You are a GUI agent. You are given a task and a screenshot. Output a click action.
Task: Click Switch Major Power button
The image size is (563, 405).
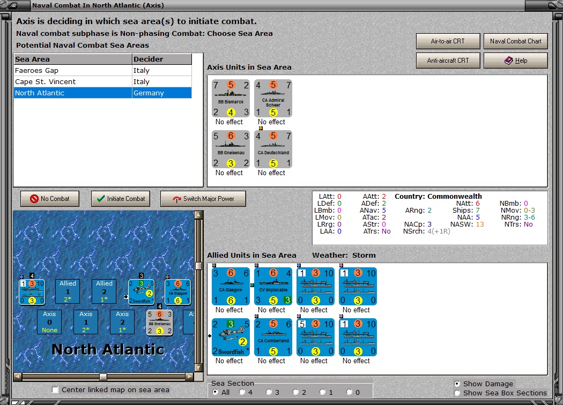[x=203, y=198]
